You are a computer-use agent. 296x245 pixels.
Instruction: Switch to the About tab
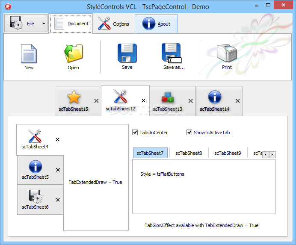pyautogui.click(x=156, y=24)
